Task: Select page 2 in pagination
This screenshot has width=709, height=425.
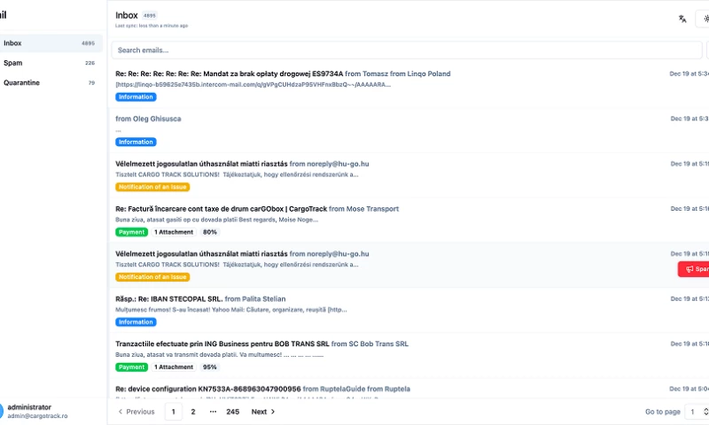Action: [193, 412]
